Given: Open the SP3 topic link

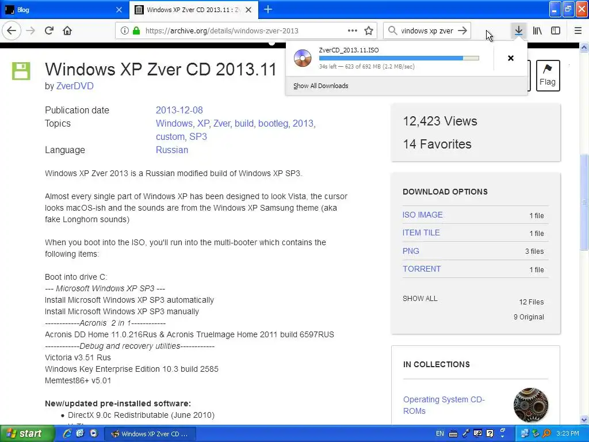Looking at the screenshot, I should (x=198, y=136).
